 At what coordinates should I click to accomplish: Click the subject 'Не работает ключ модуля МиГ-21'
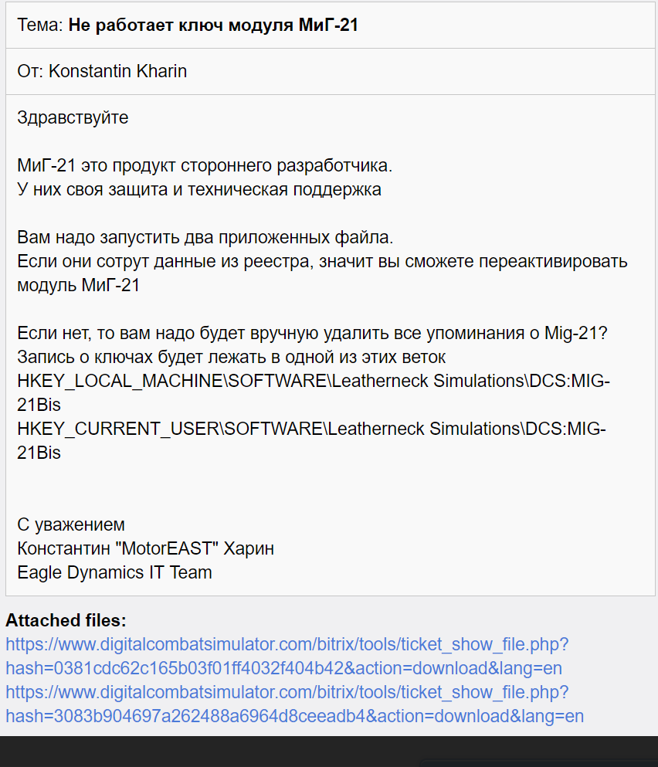213,25
